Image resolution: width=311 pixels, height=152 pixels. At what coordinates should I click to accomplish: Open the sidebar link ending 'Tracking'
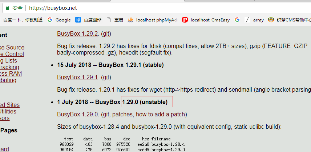[x=9, y=67]
